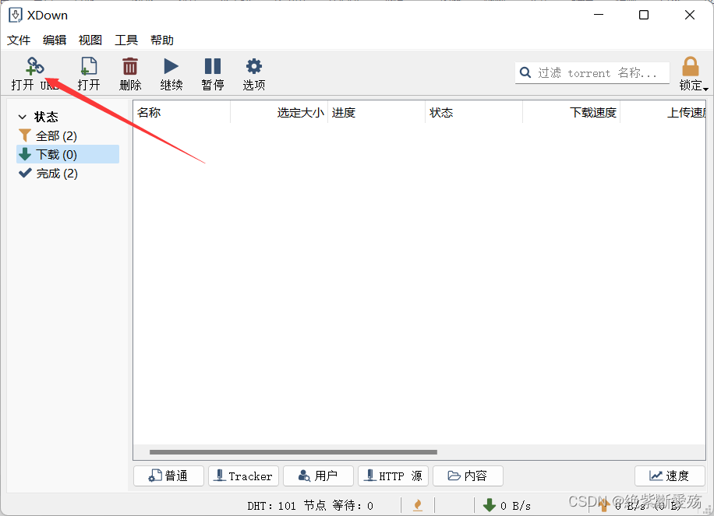Open the 编辑 menu
The image size is (714, 516).
55,40
